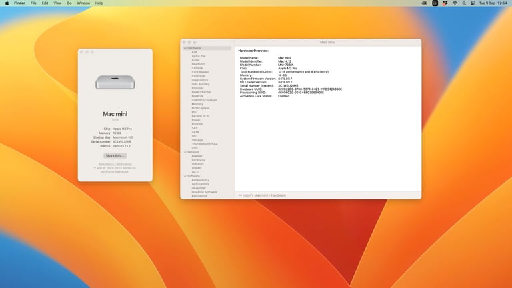Viewport: 512px width, 288px height.
Task: Open the Finder menu
Action: pos(19,3)
